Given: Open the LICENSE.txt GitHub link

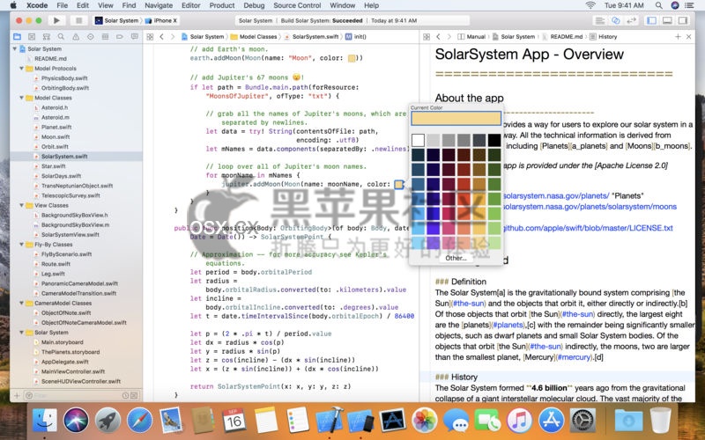Looking at the screenshot, I should click(x=588, y=228).
